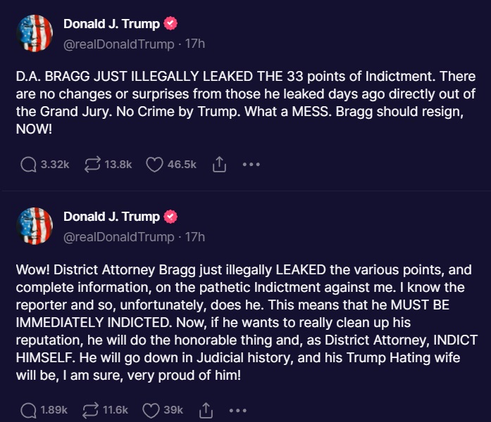Click the first post's profile avatar

(35, 33)
